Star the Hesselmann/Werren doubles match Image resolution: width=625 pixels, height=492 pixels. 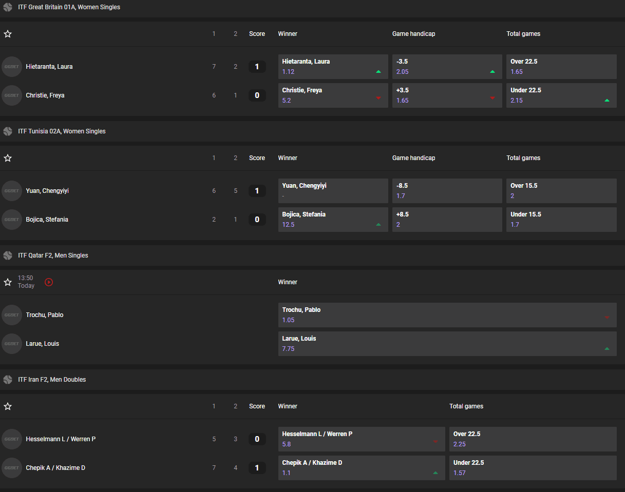(x=8, y=406)
